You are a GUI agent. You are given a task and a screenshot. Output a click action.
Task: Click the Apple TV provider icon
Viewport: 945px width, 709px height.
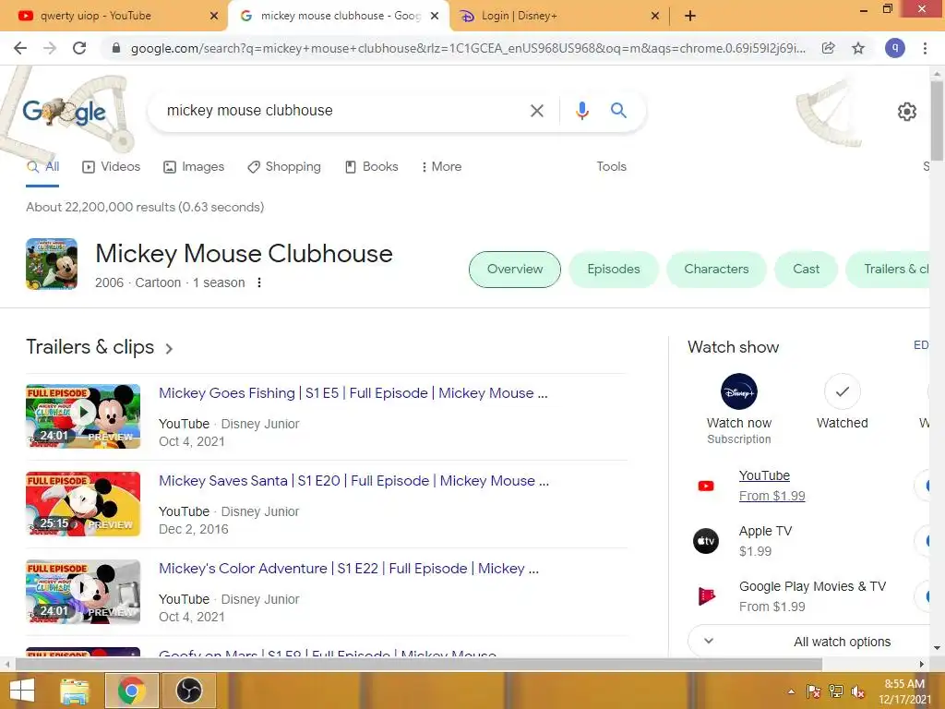click(x=706, y=541)
